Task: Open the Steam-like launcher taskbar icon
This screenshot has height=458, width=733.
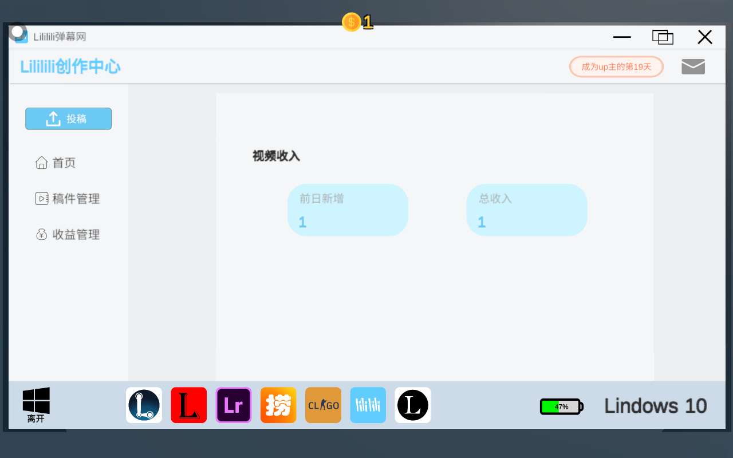Action: 144,405
